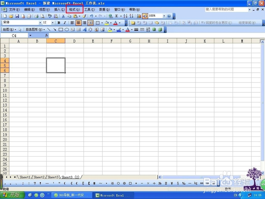265x199 pixels.
Task: Open the 工具(T) Tools menu
Action: coord(90,10)
